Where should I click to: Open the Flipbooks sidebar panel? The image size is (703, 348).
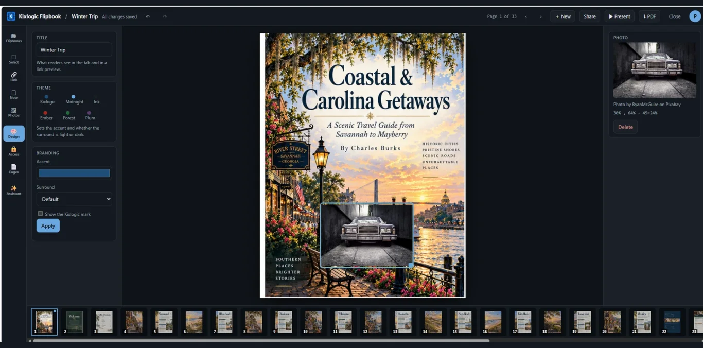14,38
